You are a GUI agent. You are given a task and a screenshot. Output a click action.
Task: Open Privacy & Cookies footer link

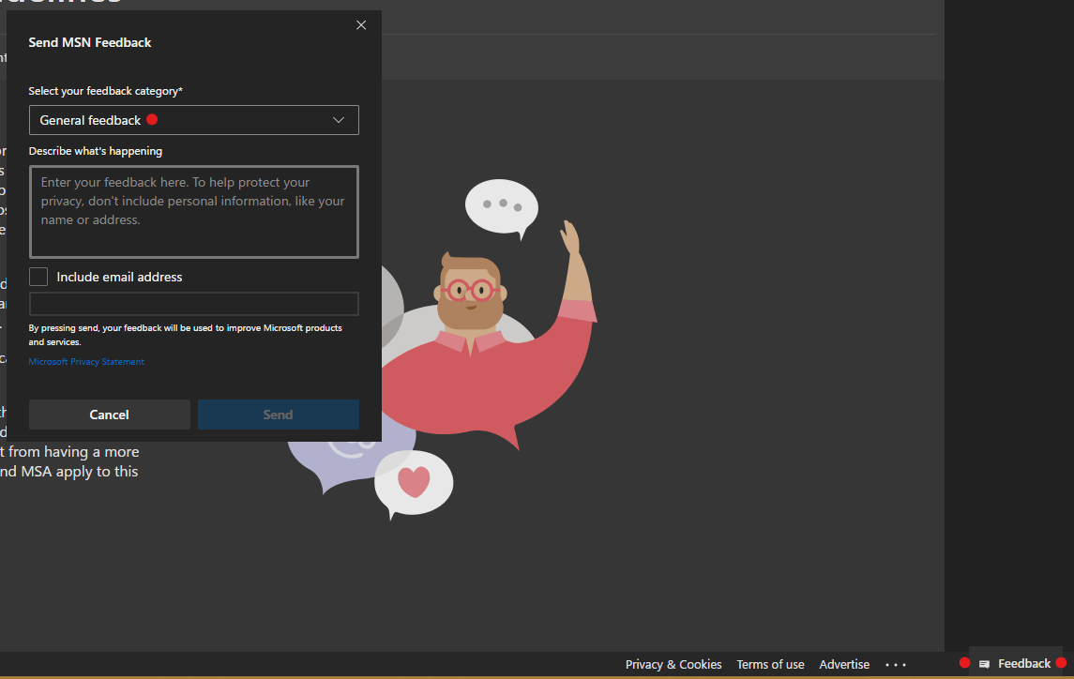pos(673,664)
